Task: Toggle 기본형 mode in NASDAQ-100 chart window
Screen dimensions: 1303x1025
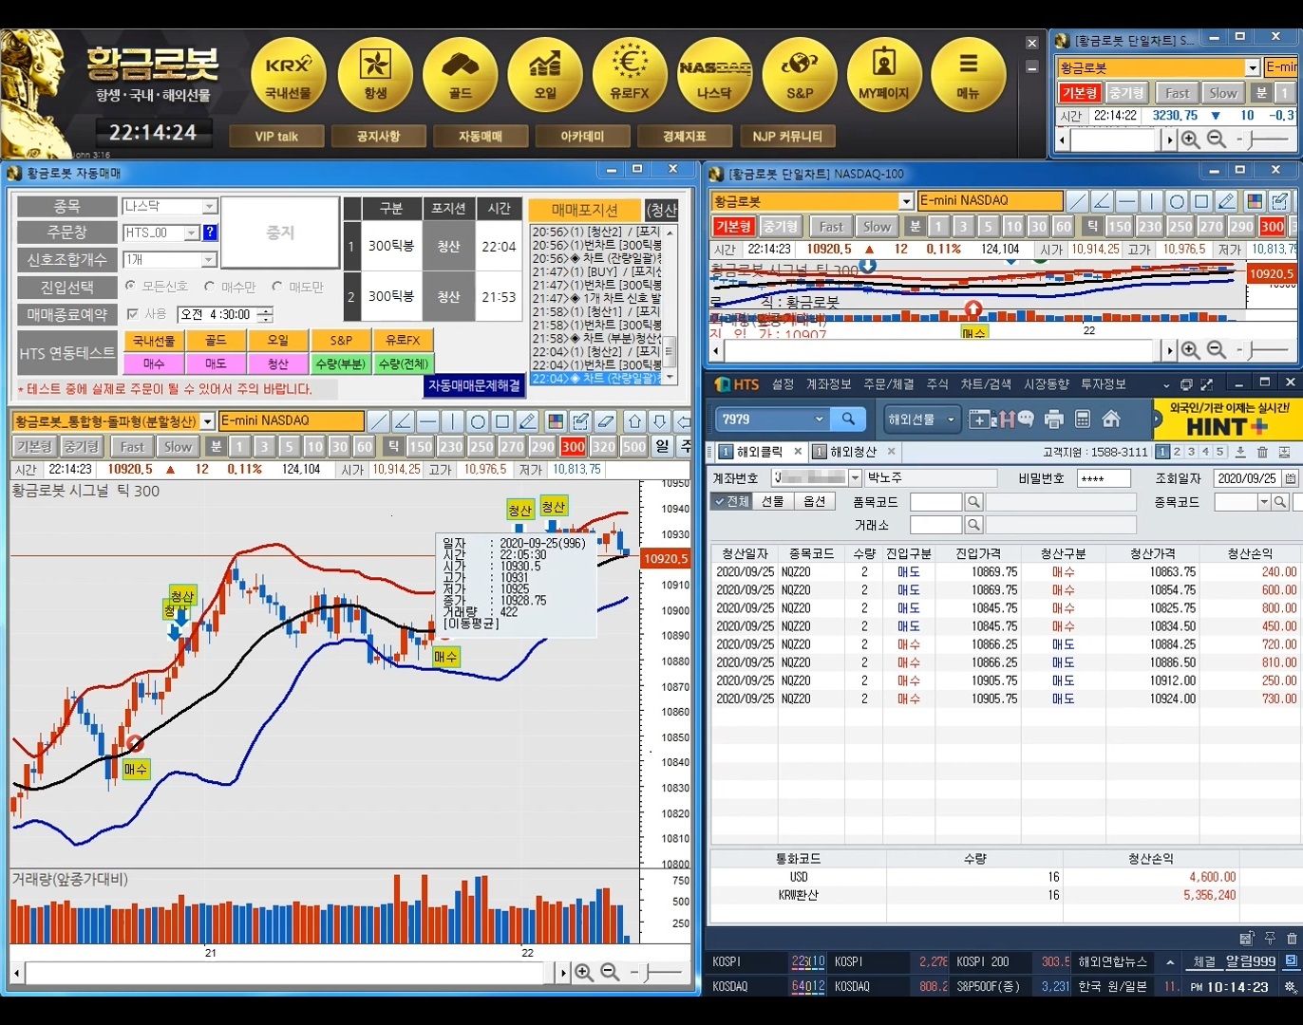Action: [x=734, y=226]
